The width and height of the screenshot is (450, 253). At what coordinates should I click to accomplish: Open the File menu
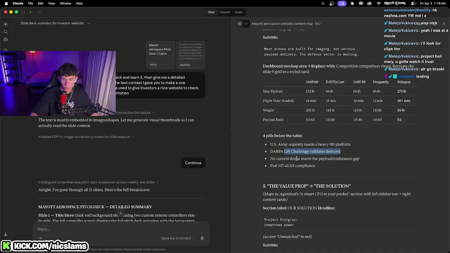click(31, 3)
